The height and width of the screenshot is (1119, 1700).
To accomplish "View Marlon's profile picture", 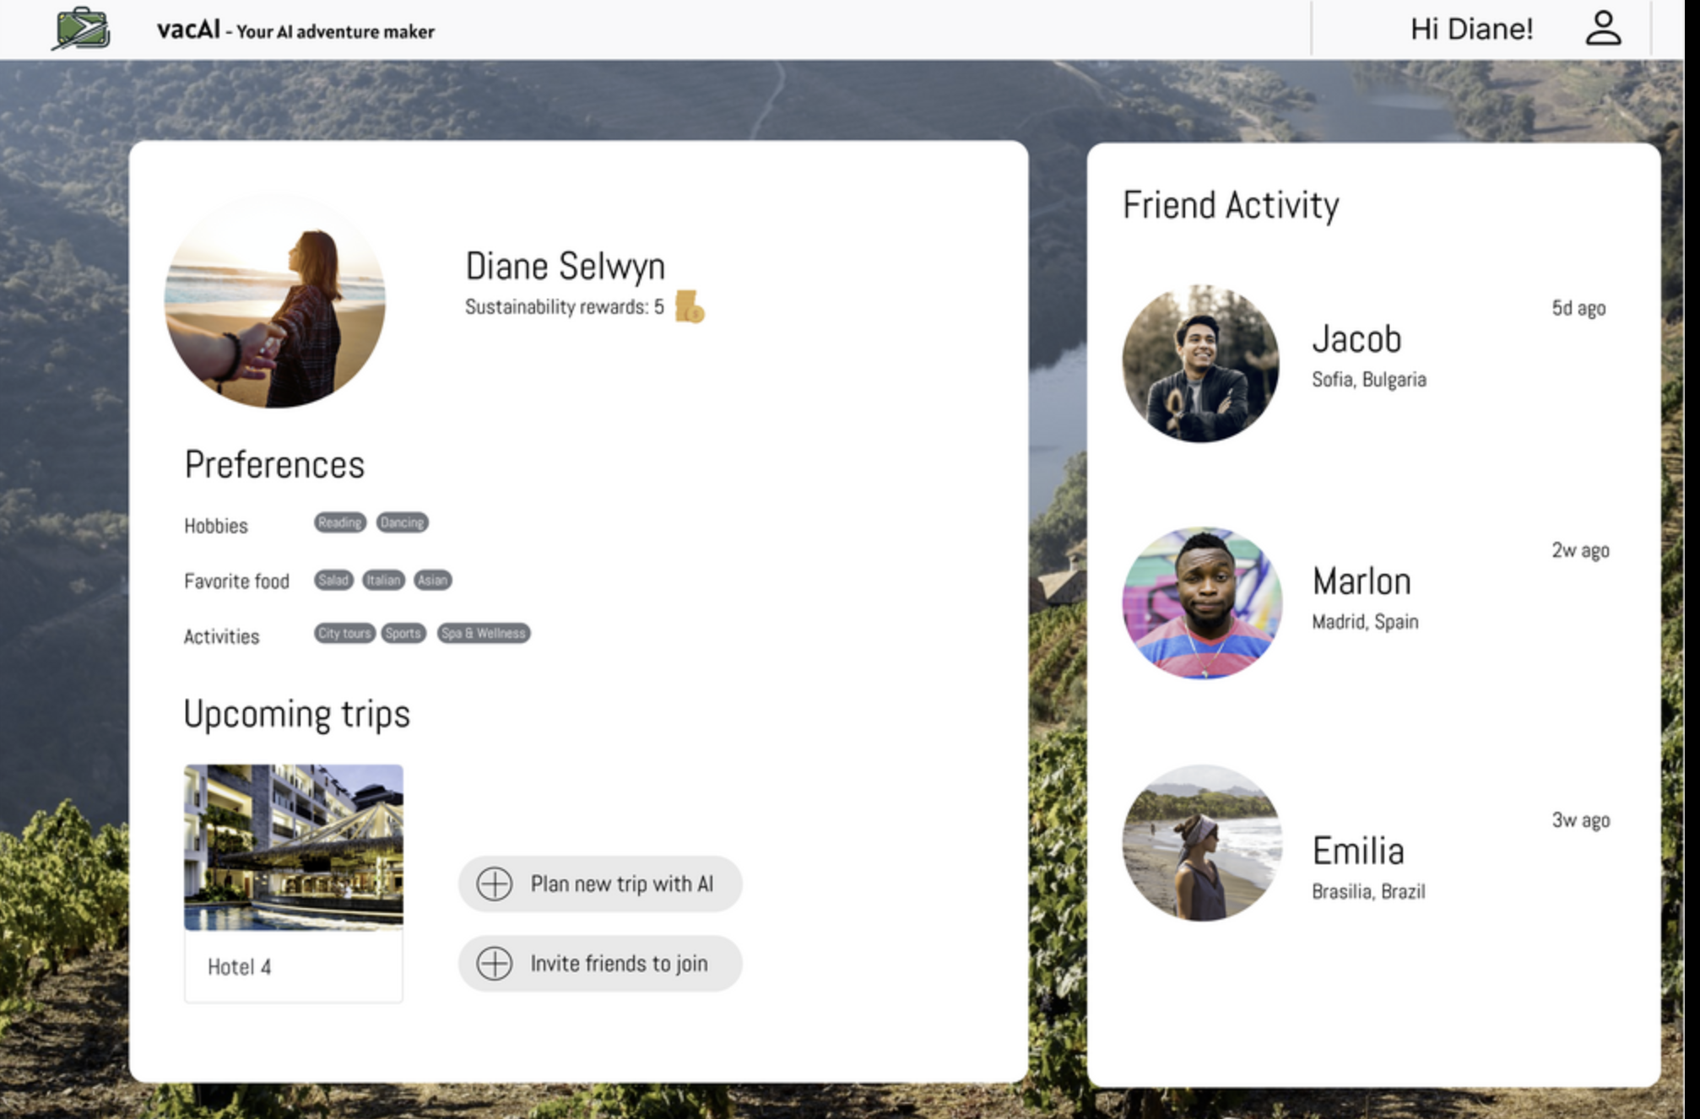I will pyautogui.click(x=1202, y=603).
